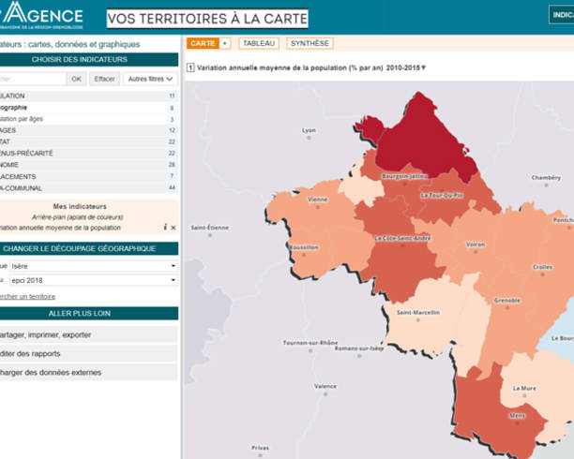Remove the population variation indicator with X
574x459 pixels.
[174, 228]
